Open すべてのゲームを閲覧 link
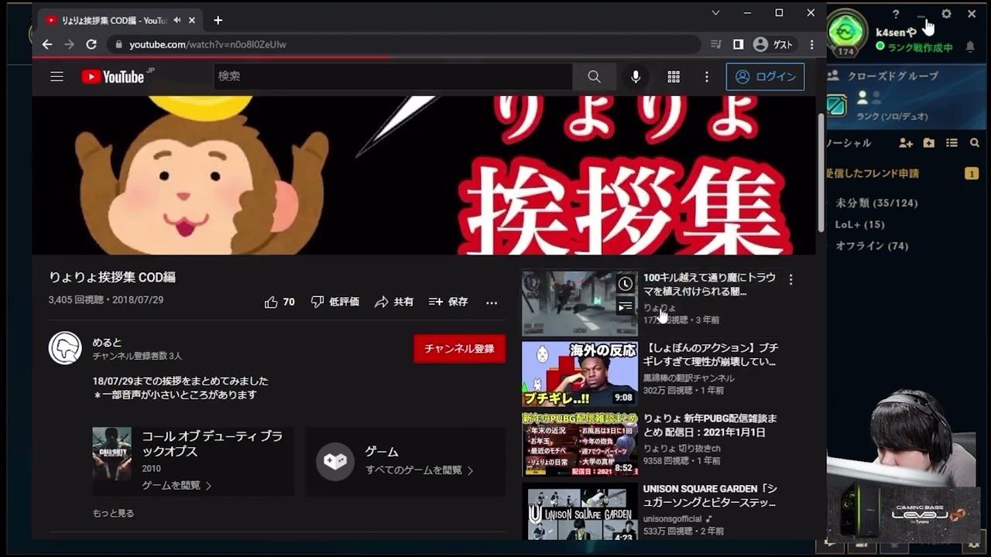 click(x=419, y=470)
